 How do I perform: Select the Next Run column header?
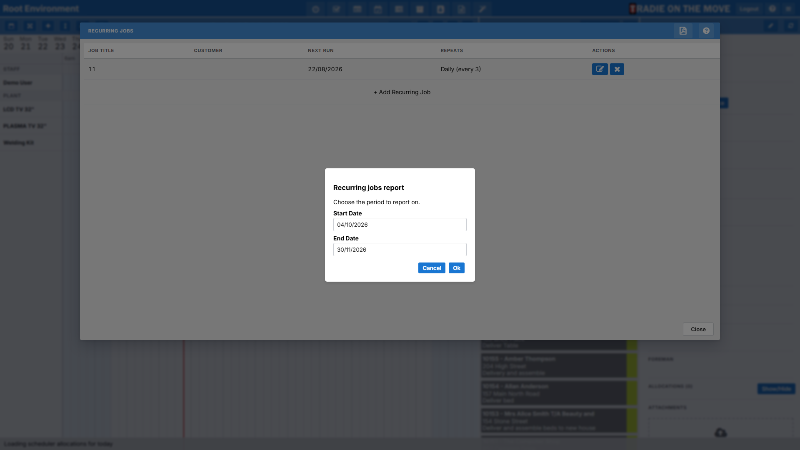tap(321, 50)
